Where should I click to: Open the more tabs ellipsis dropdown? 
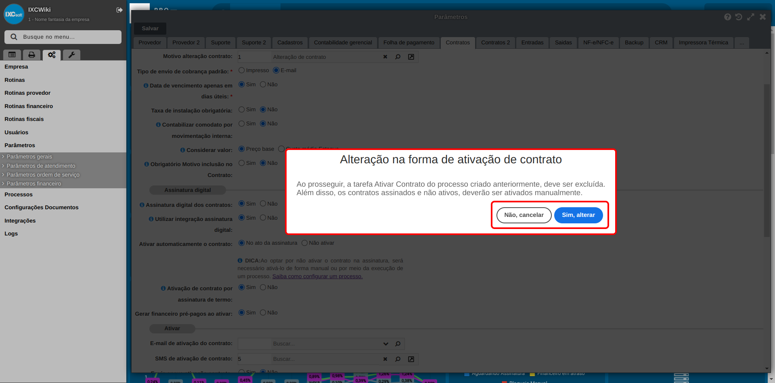coord(742,43)
